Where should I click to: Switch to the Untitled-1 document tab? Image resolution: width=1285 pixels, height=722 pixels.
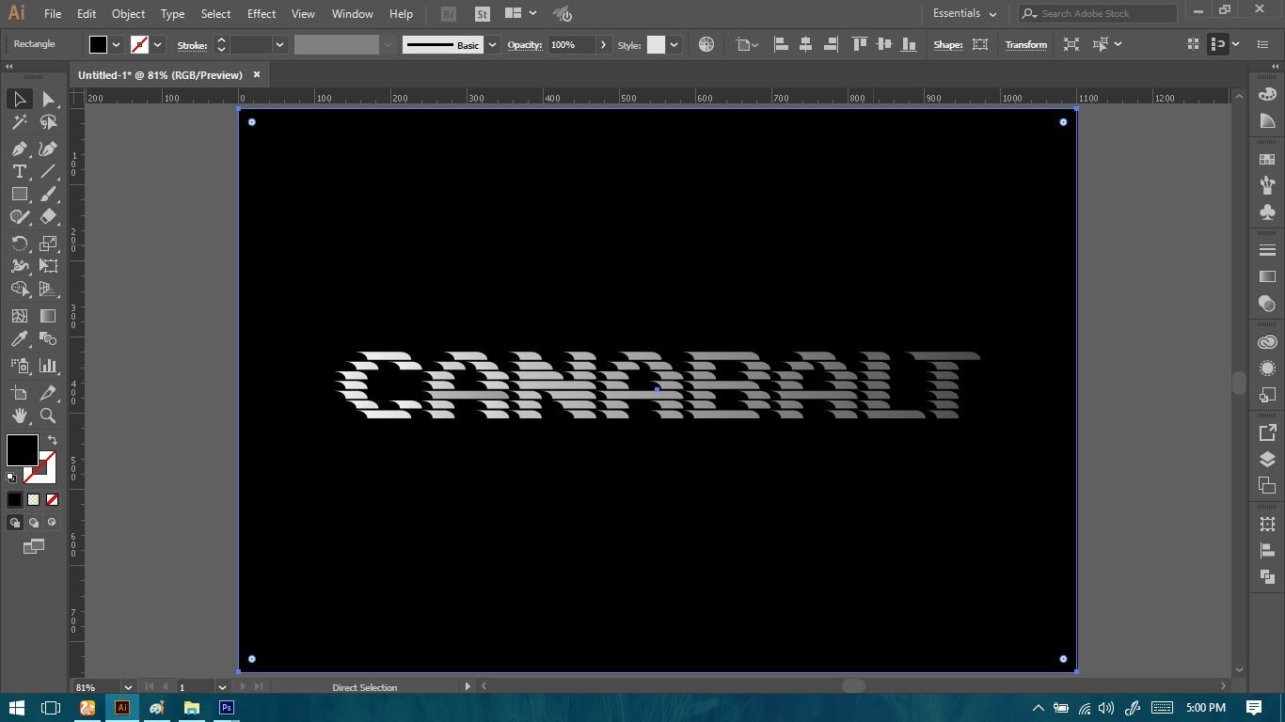160,75
